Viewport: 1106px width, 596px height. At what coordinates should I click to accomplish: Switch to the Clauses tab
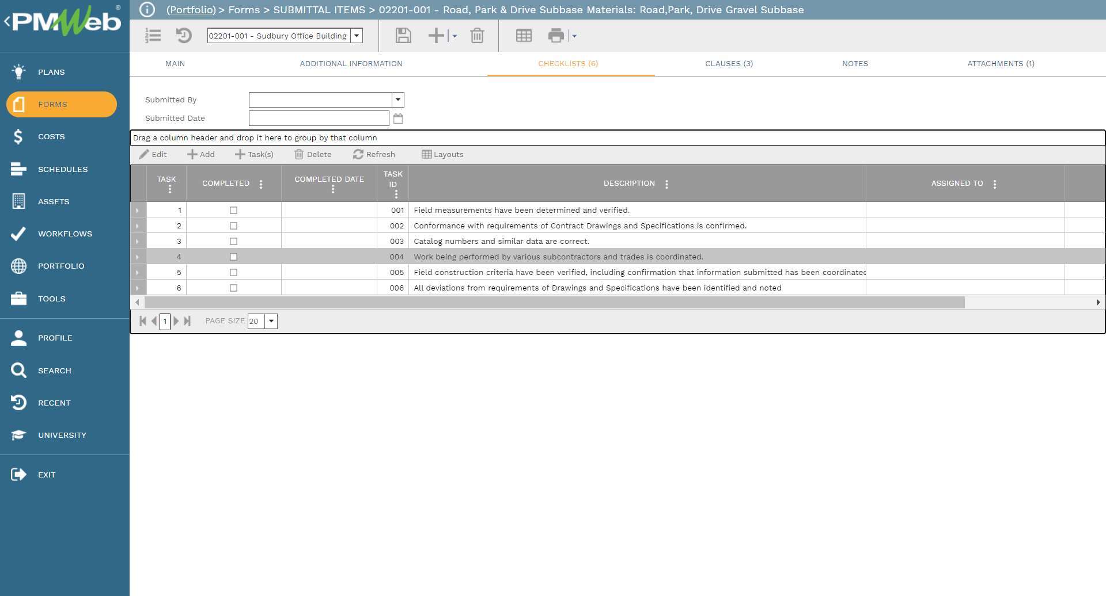coord(729,63)
